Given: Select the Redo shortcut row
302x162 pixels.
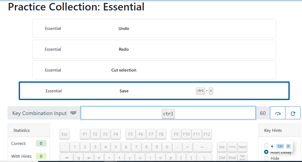Looking at the screenshot, I should click(x=154, y=49).
